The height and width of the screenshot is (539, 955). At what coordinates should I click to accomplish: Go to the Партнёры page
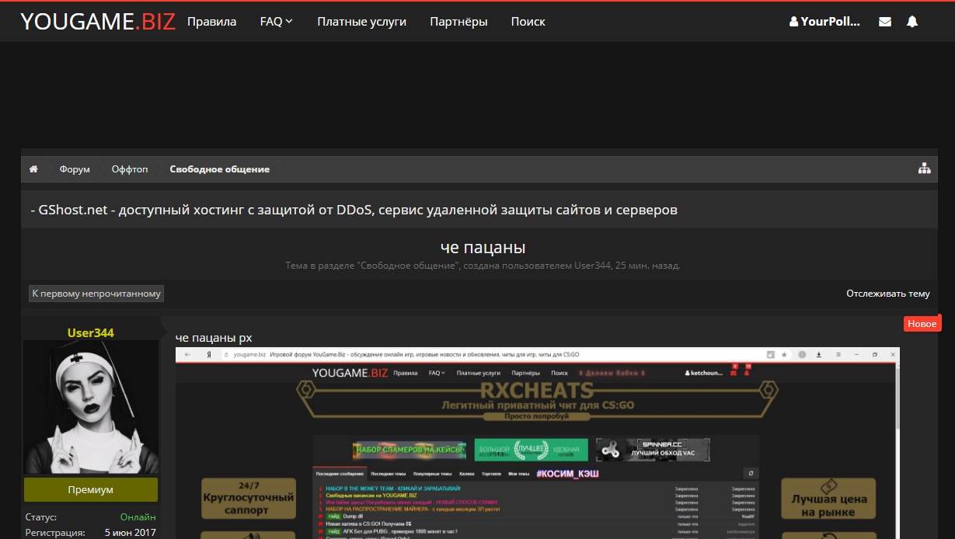pyautogui.click(x=458, y=22)
